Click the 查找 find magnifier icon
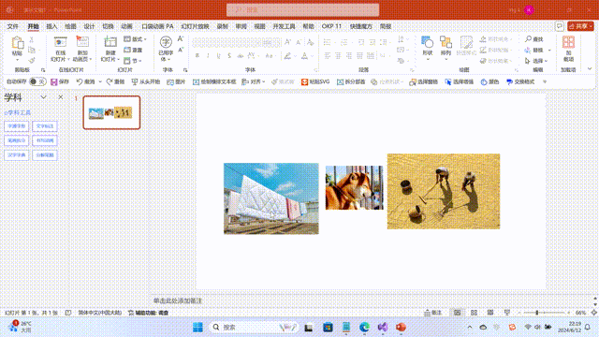Screen dimensions: 599x337 tap(528, 39)
